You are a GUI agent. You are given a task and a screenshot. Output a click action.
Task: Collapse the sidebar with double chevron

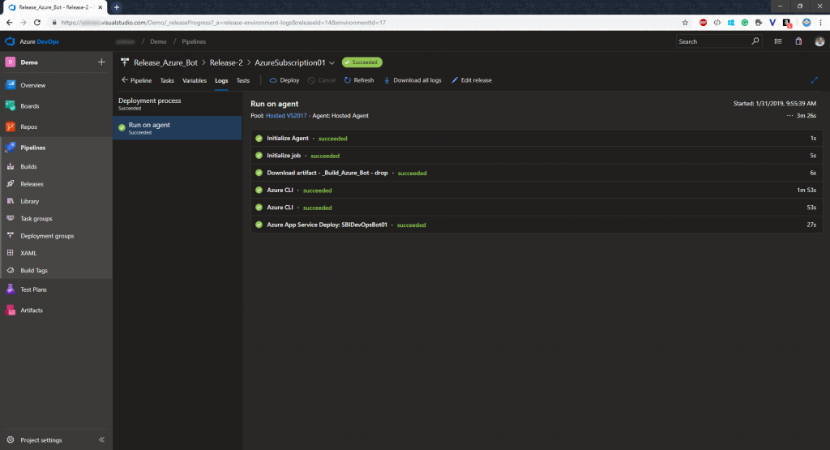click(x=101, y=440)
